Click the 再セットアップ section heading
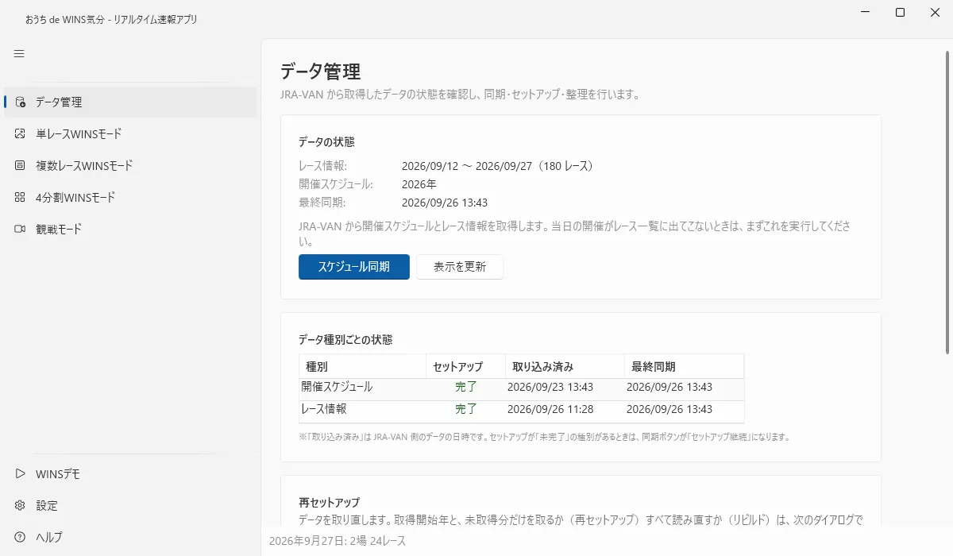The height and width of the screenshot is (556, 953). pos(329,503)
